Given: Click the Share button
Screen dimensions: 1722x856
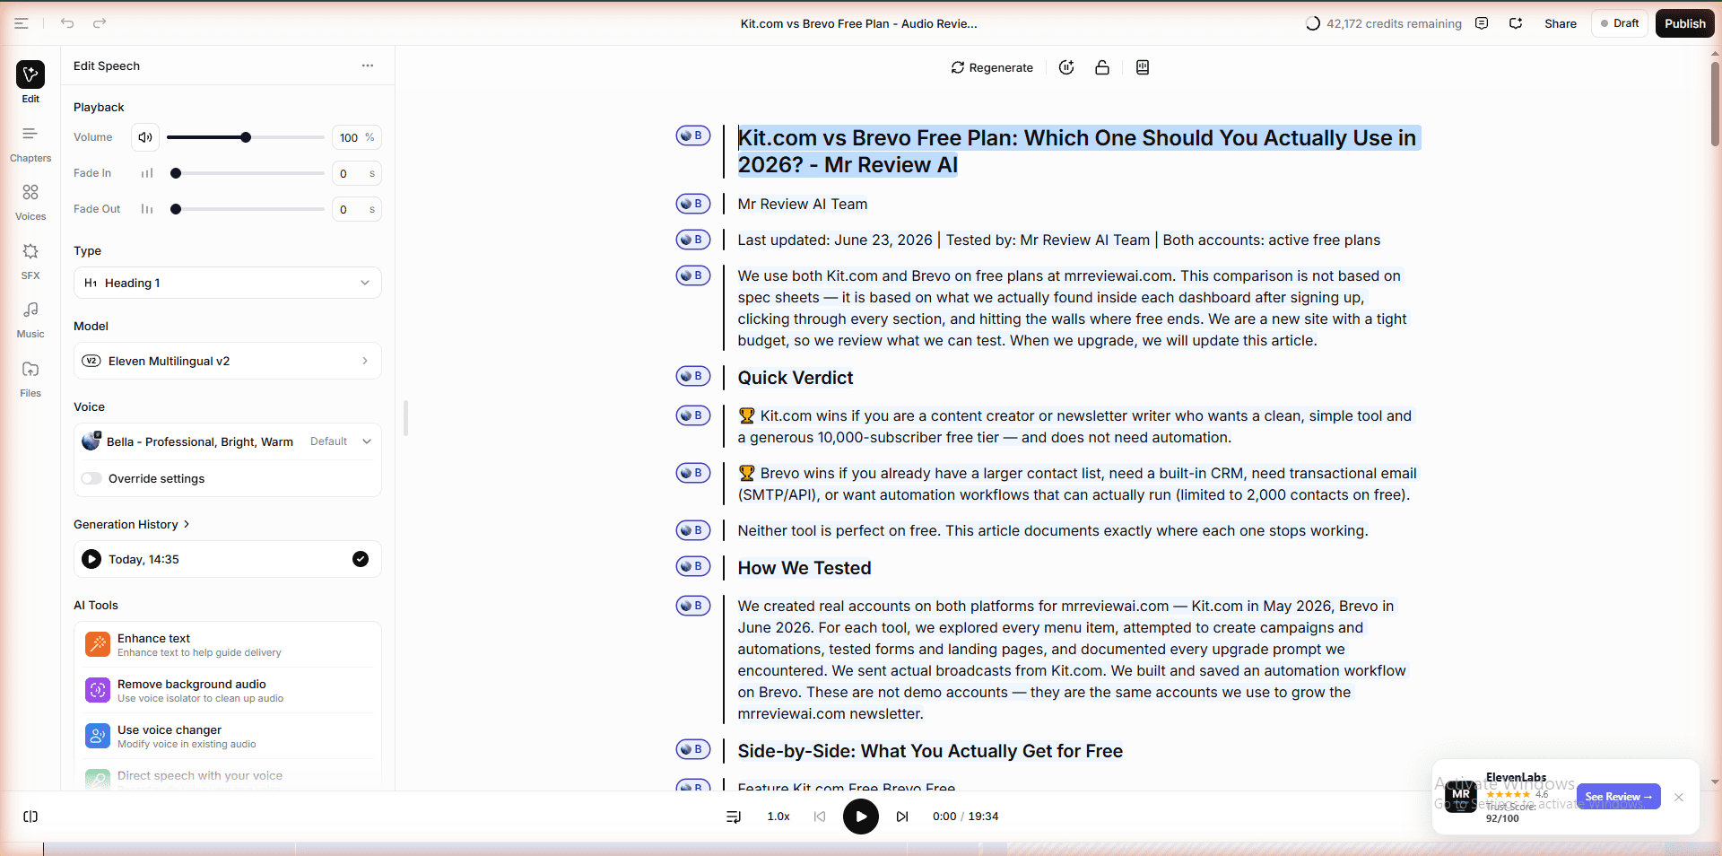Looking at the screenshot, I should (x=1561, y=23).
